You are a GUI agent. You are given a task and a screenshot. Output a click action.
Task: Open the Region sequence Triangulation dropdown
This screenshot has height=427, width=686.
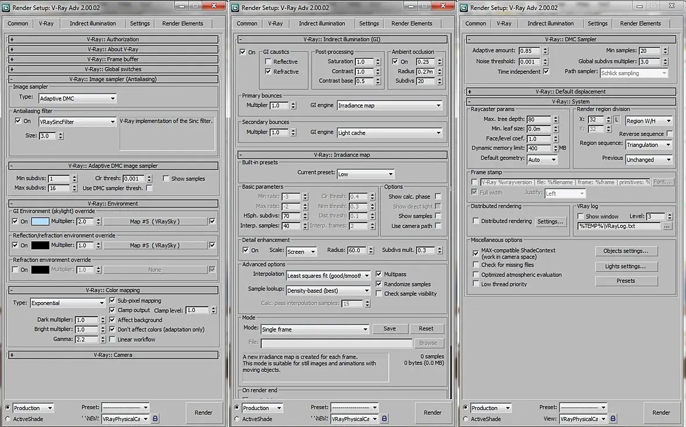point(648,145)
